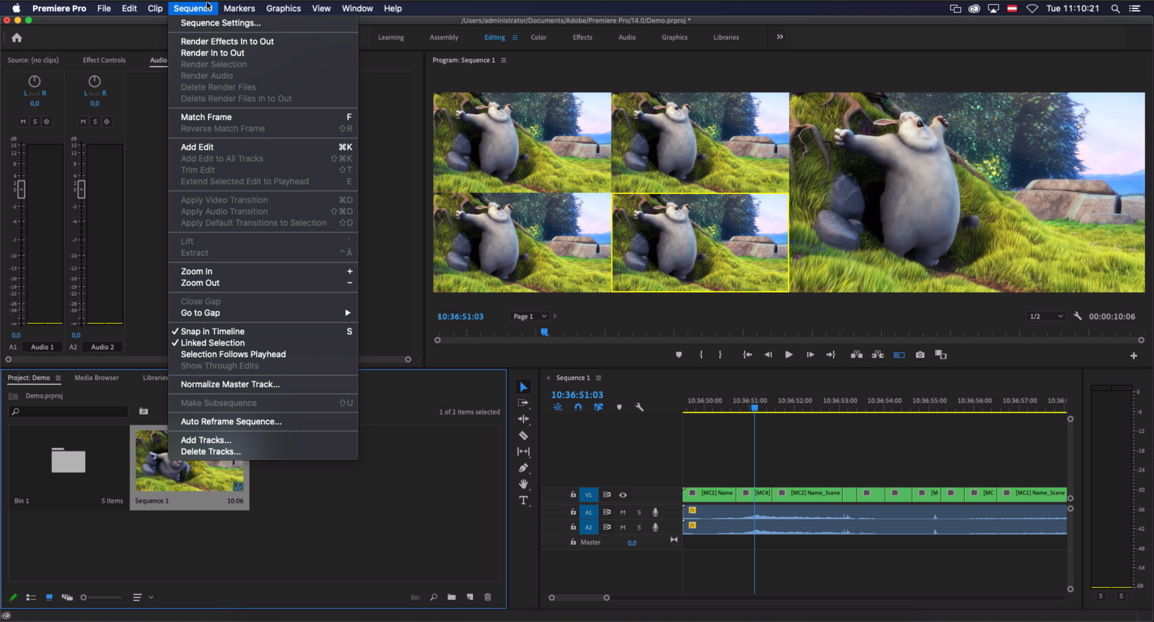Viewport: 1154px width, 622px height.
Task: Go to In point in Program monitor
Action: (x=747, y=355)
